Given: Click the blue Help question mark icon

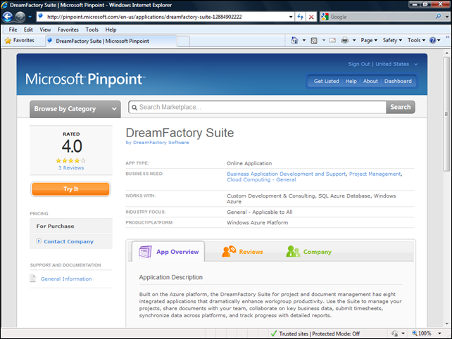Looking at the screenshot, I should click(x=433, y=40).
